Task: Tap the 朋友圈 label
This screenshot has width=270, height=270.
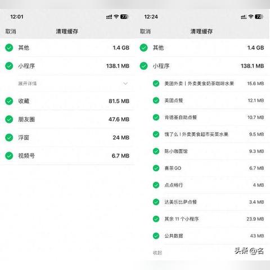Action: [26, 119]
